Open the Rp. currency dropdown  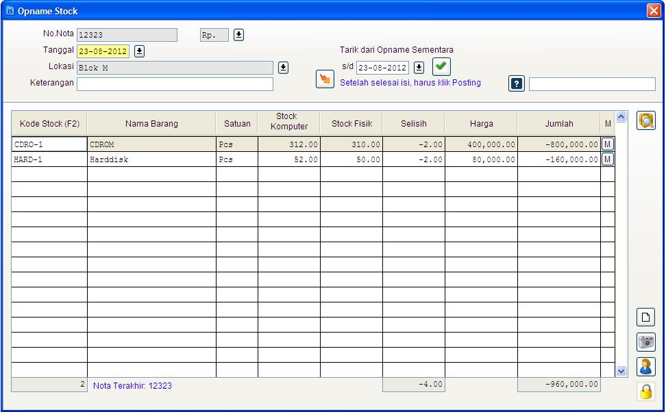coord(238,34)
